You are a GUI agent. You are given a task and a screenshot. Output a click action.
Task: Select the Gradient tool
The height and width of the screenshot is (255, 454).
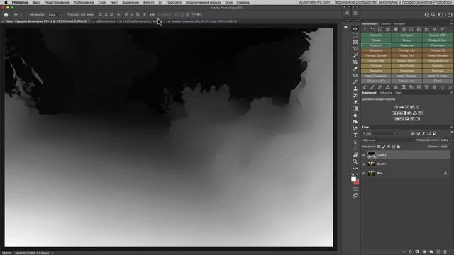tap(355, 108)
